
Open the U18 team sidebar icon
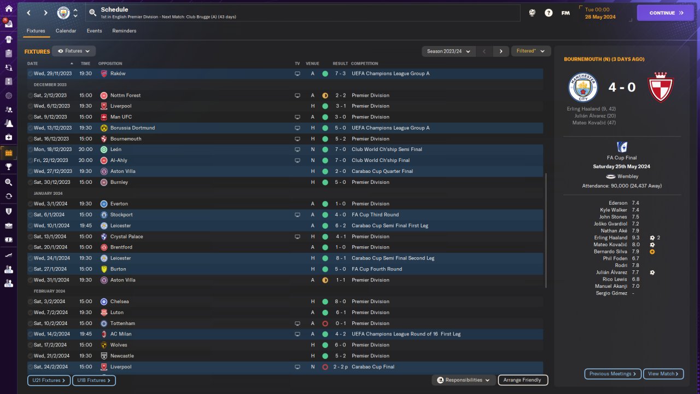8,283
